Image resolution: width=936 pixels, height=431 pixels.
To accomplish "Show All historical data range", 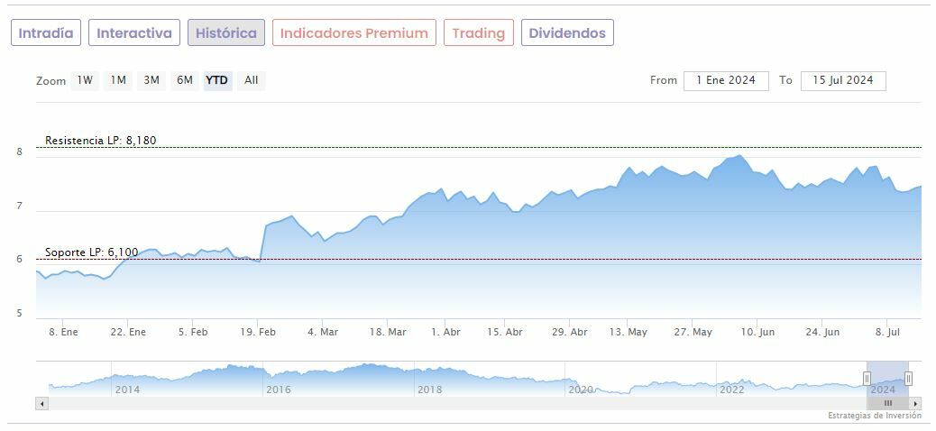I will [252, 80].
